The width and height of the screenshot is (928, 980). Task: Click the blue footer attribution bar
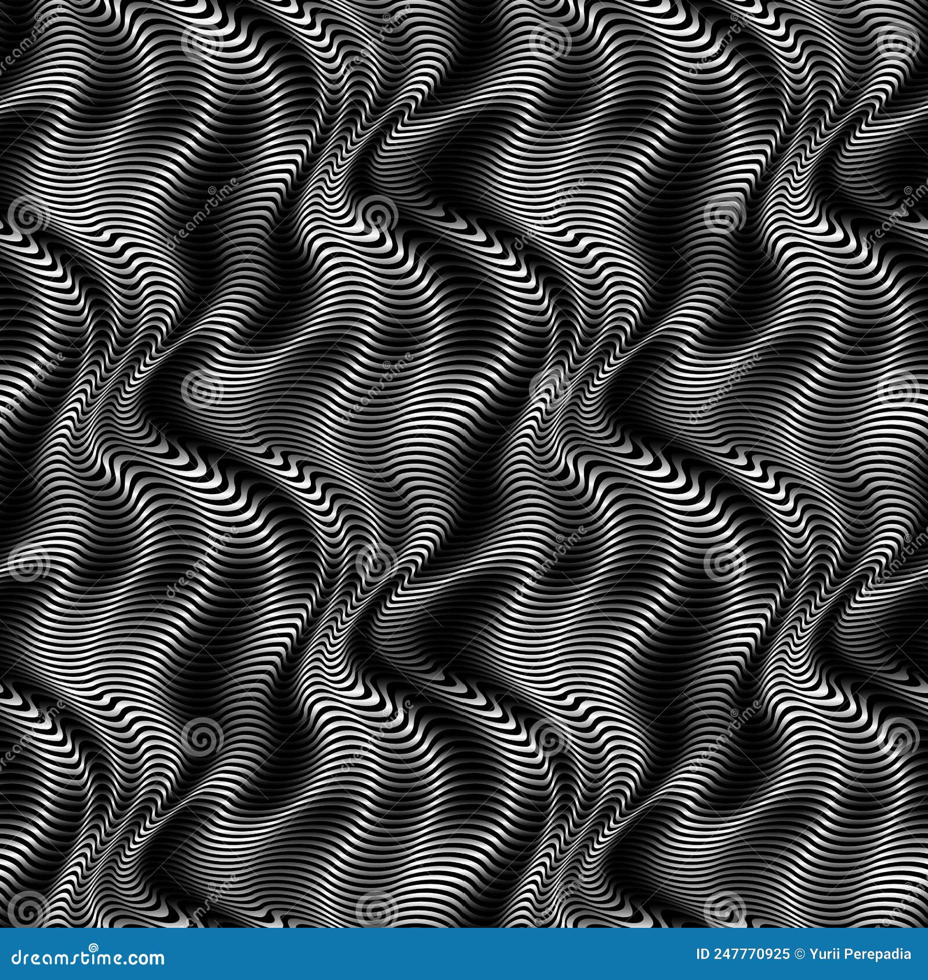(406, 957)
